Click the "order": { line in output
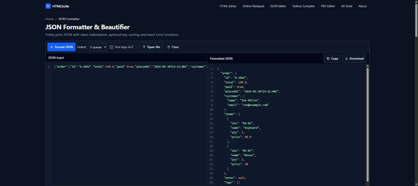 tap(229, 73)
